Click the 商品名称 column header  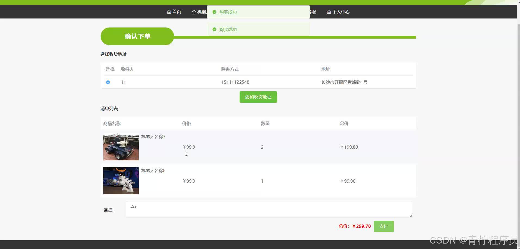coord(112,123)
